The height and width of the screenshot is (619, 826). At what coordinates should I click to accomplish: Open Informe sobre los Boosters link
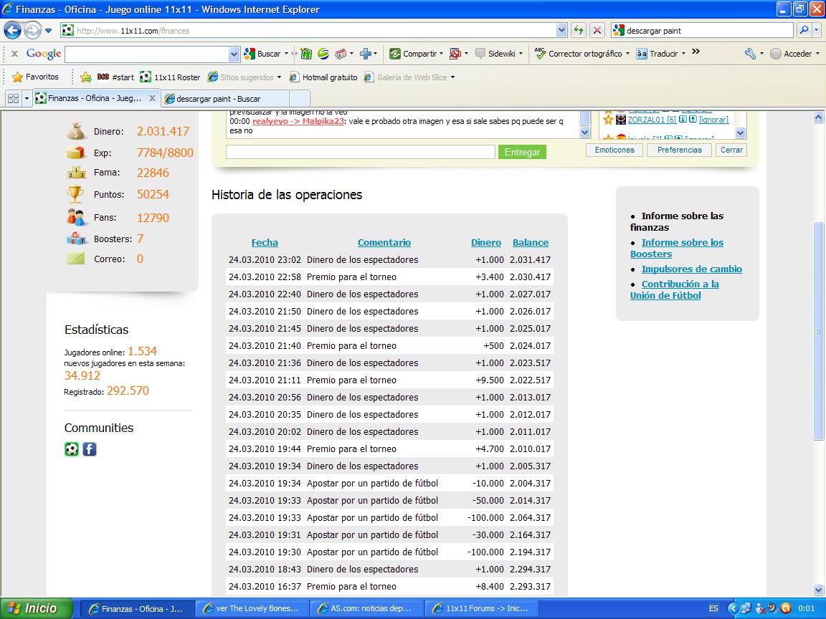point(676,248)
